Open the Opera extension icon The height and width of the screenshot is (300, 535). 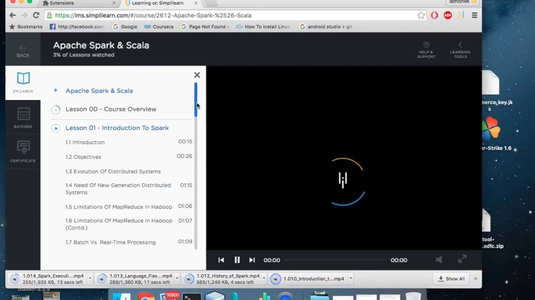(x=435, y=15)
